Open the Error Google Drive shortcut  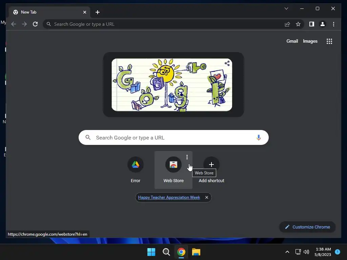click(136, 170)
